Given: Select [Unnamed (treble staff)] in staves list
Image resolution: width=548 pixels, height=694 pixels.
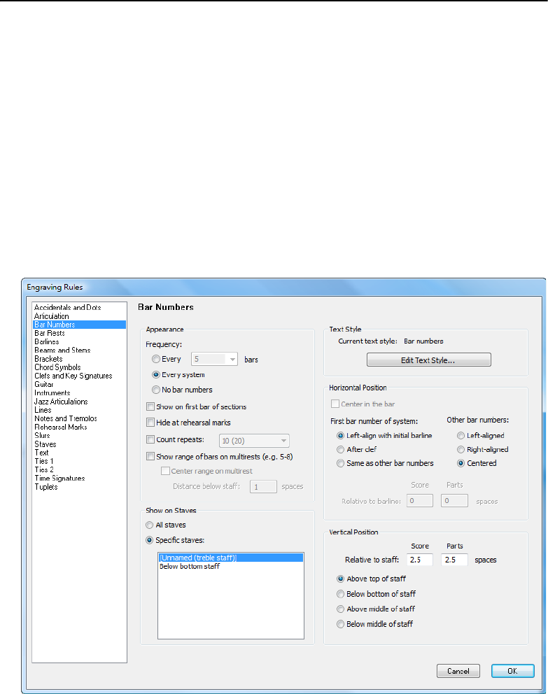Looking at the screenshot, I should [231, 558].
